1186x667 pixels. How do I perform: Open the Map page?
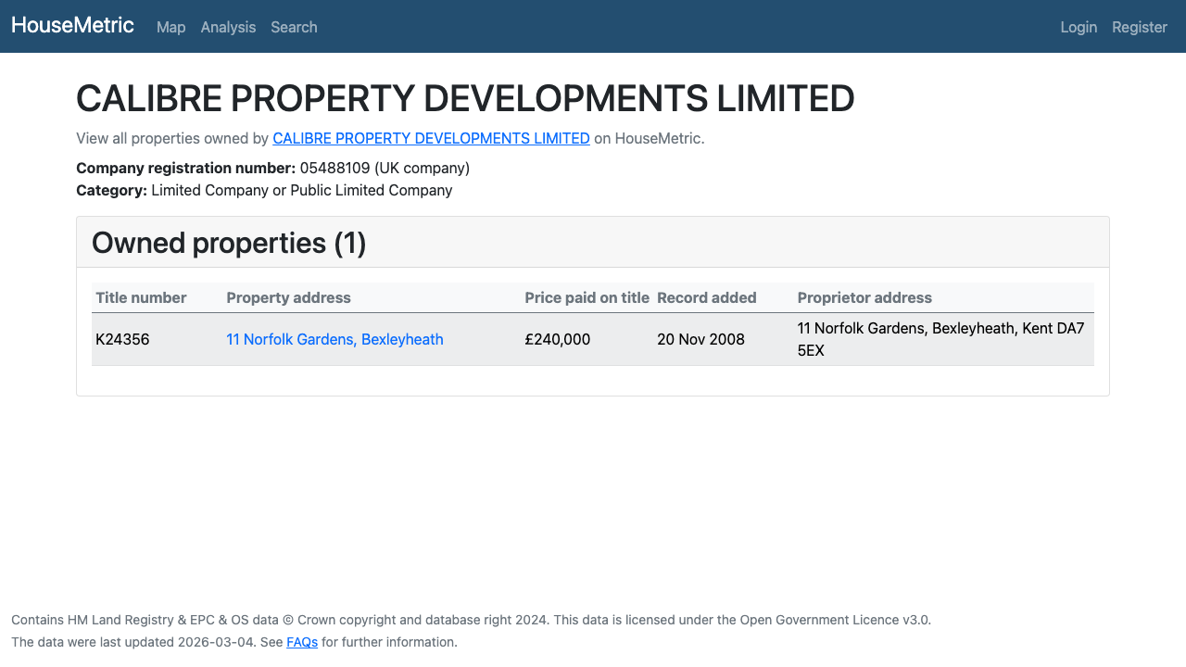pyautogui.click(x=170, y=27)
